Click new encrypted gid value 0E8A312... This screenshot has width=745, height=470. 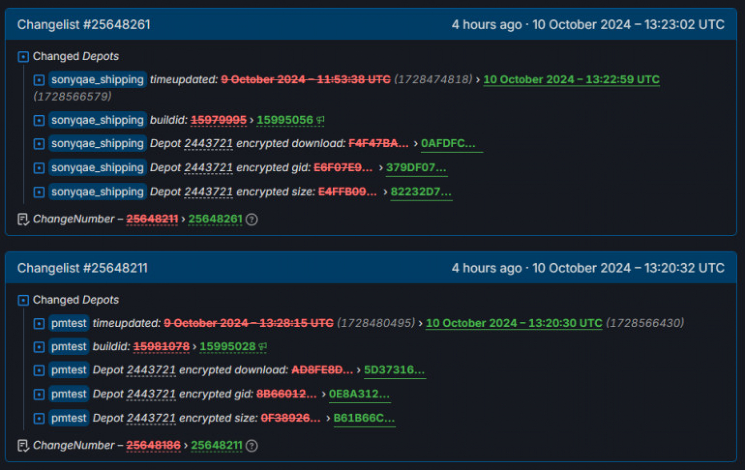[x=359, y=394]
